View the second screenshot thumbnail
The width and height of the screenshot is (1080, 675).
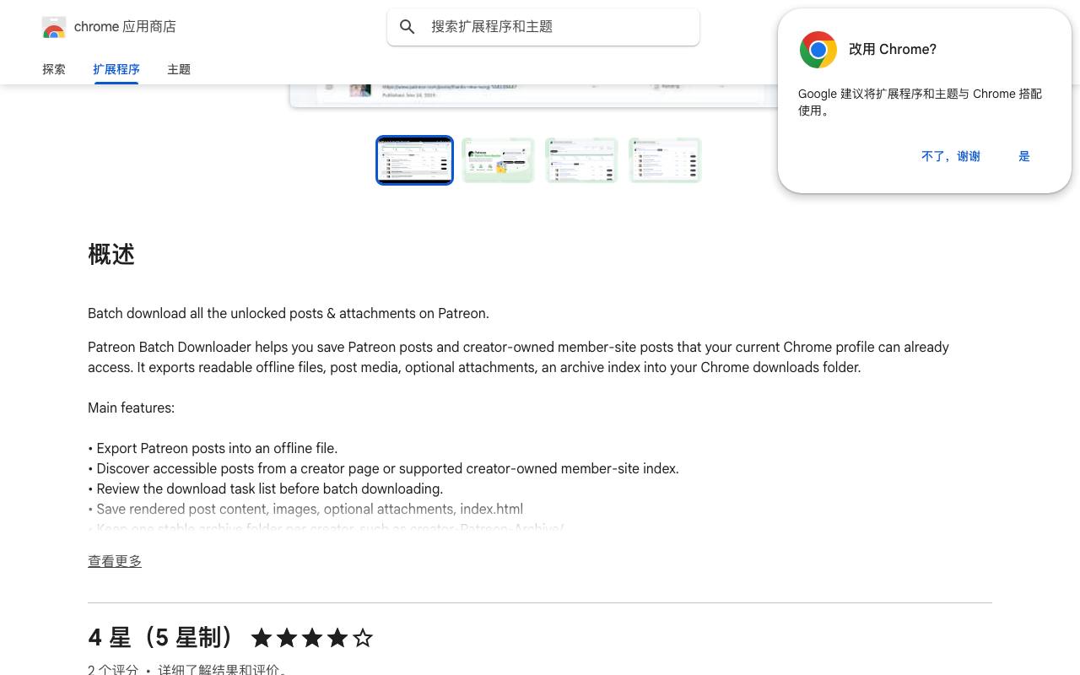tap(498, 159)
